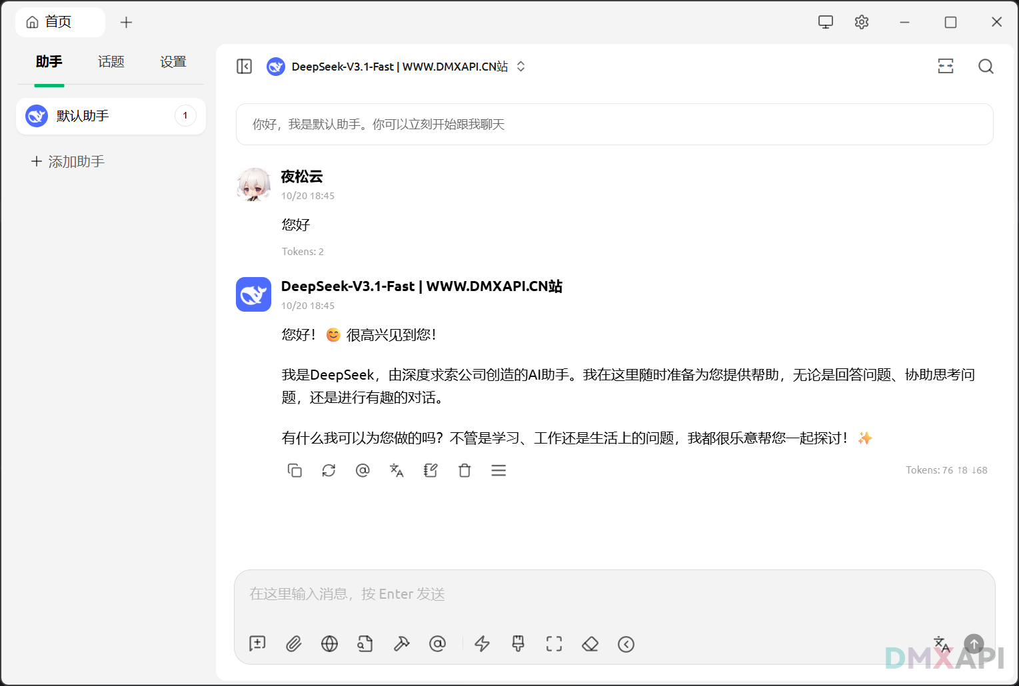The image size is (1019, 686).
Task: Toggle expanded input box view
Action: 554,644
